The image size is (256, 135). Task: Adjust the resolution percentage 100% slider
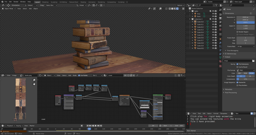[246, 22]
